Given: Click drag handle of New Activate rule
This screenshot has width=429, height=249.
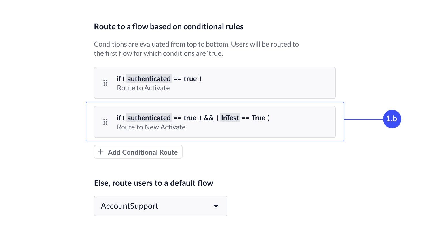Looking at the screenshot, I should pyautogui.click(x=105, y=122).
